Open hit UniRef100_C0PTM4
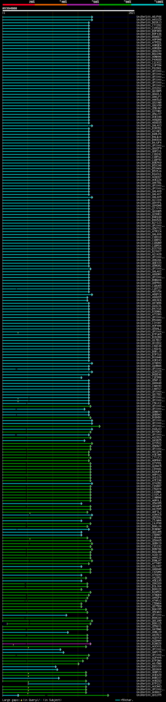The height and width of the screenshot is (702, 166). click(x=149, y=65)
